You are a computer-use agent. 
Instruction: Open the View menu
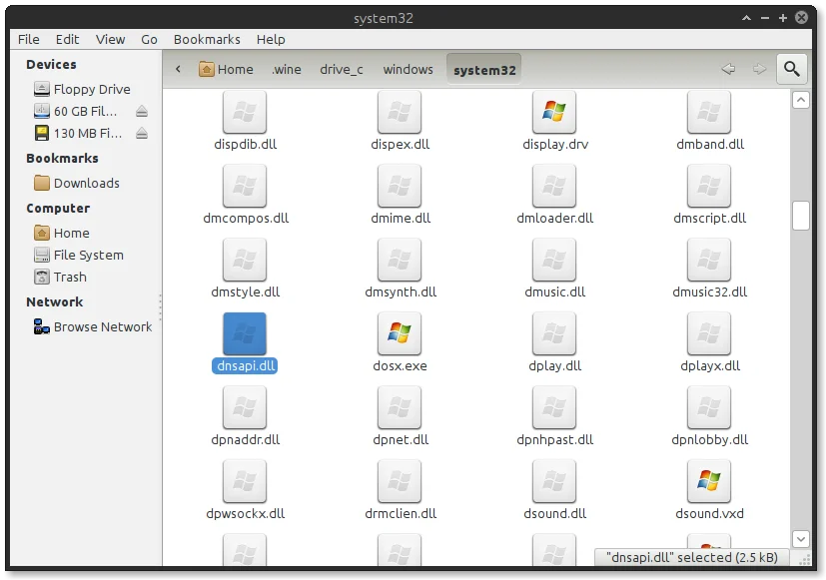(110, 40)
